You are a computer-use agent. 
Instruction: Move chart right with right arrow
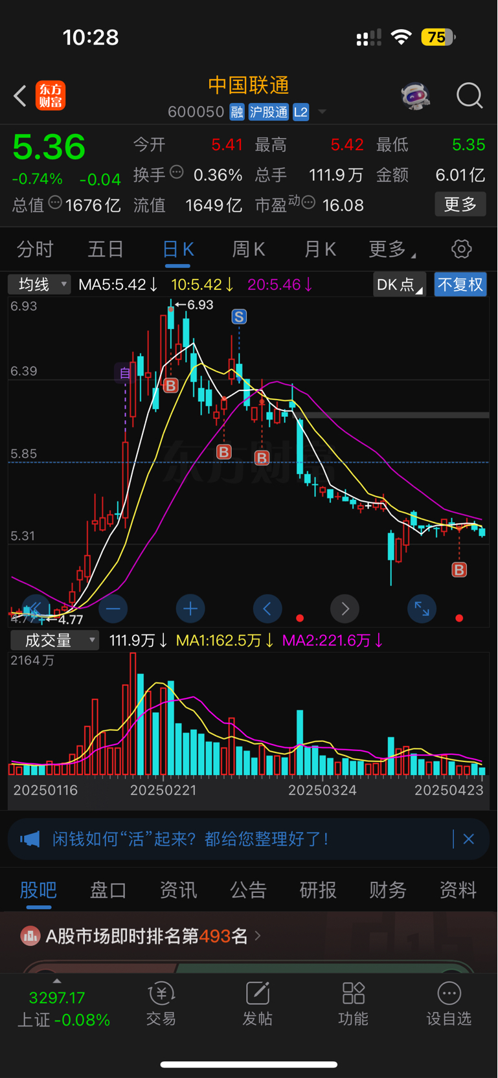coord(345,609)
